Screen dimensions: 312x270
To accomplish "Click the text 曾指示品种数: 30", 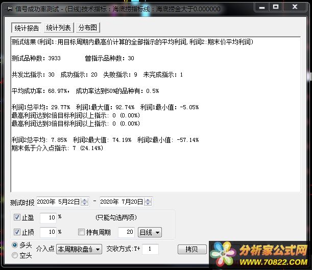I will [109, 58].
